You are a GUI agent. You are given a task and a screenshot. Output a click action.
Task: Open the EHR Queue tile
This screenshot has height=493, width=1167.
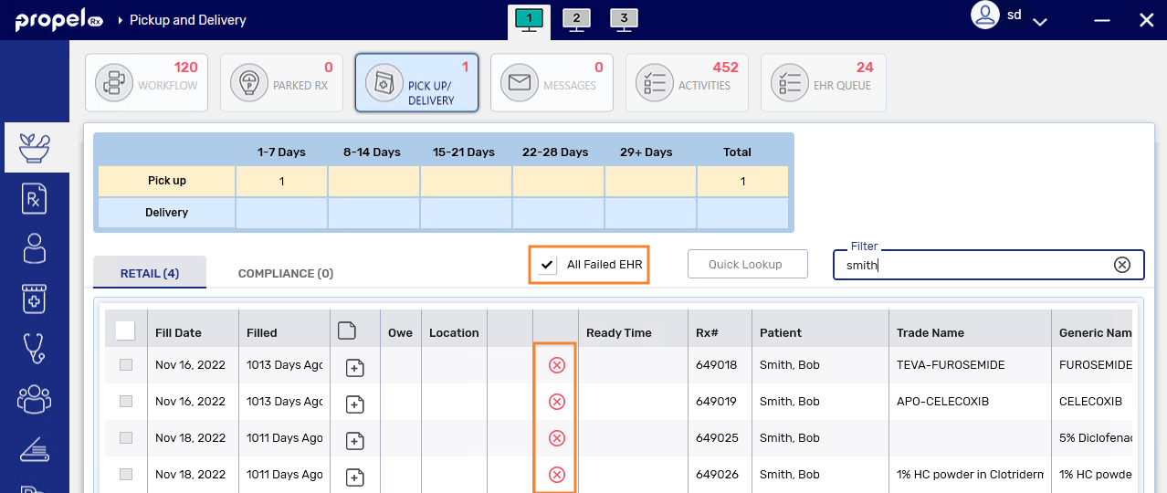pyautogui.click(x=823, y=83)
